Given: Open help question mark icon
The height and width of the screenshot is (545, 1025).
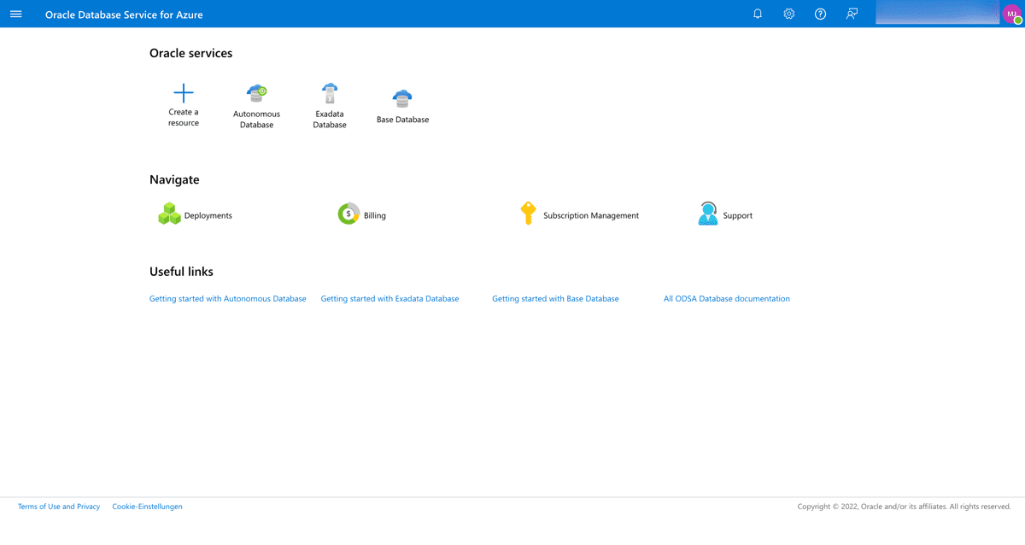Looking at the screenshot, I should [x=820, y=14].
